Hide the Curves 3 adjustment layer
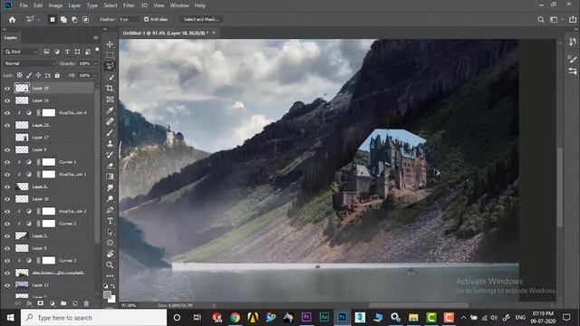This screenshot has width=580, height=326. [x=7, y=261]
